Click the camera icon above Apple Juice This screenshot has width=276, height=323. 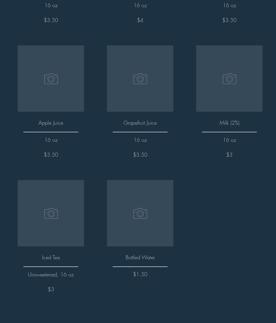pos(51,79)
